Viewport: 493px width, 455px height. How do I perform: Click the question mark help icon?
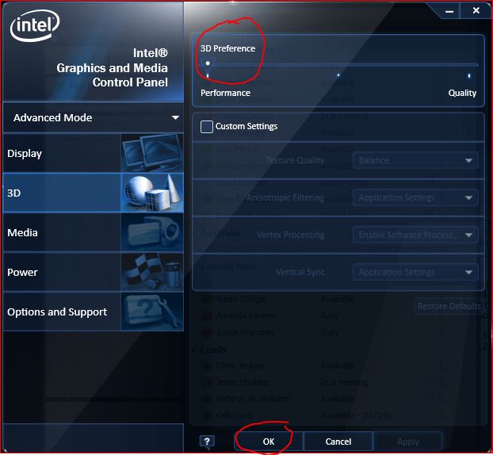coord(207,442)
